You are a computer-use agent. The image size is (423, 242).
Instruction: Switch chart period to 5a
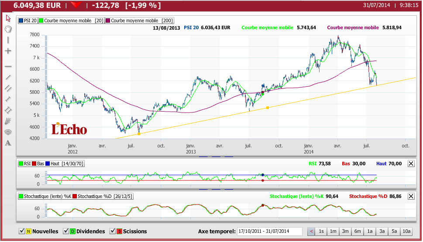(x=394, y=231)
